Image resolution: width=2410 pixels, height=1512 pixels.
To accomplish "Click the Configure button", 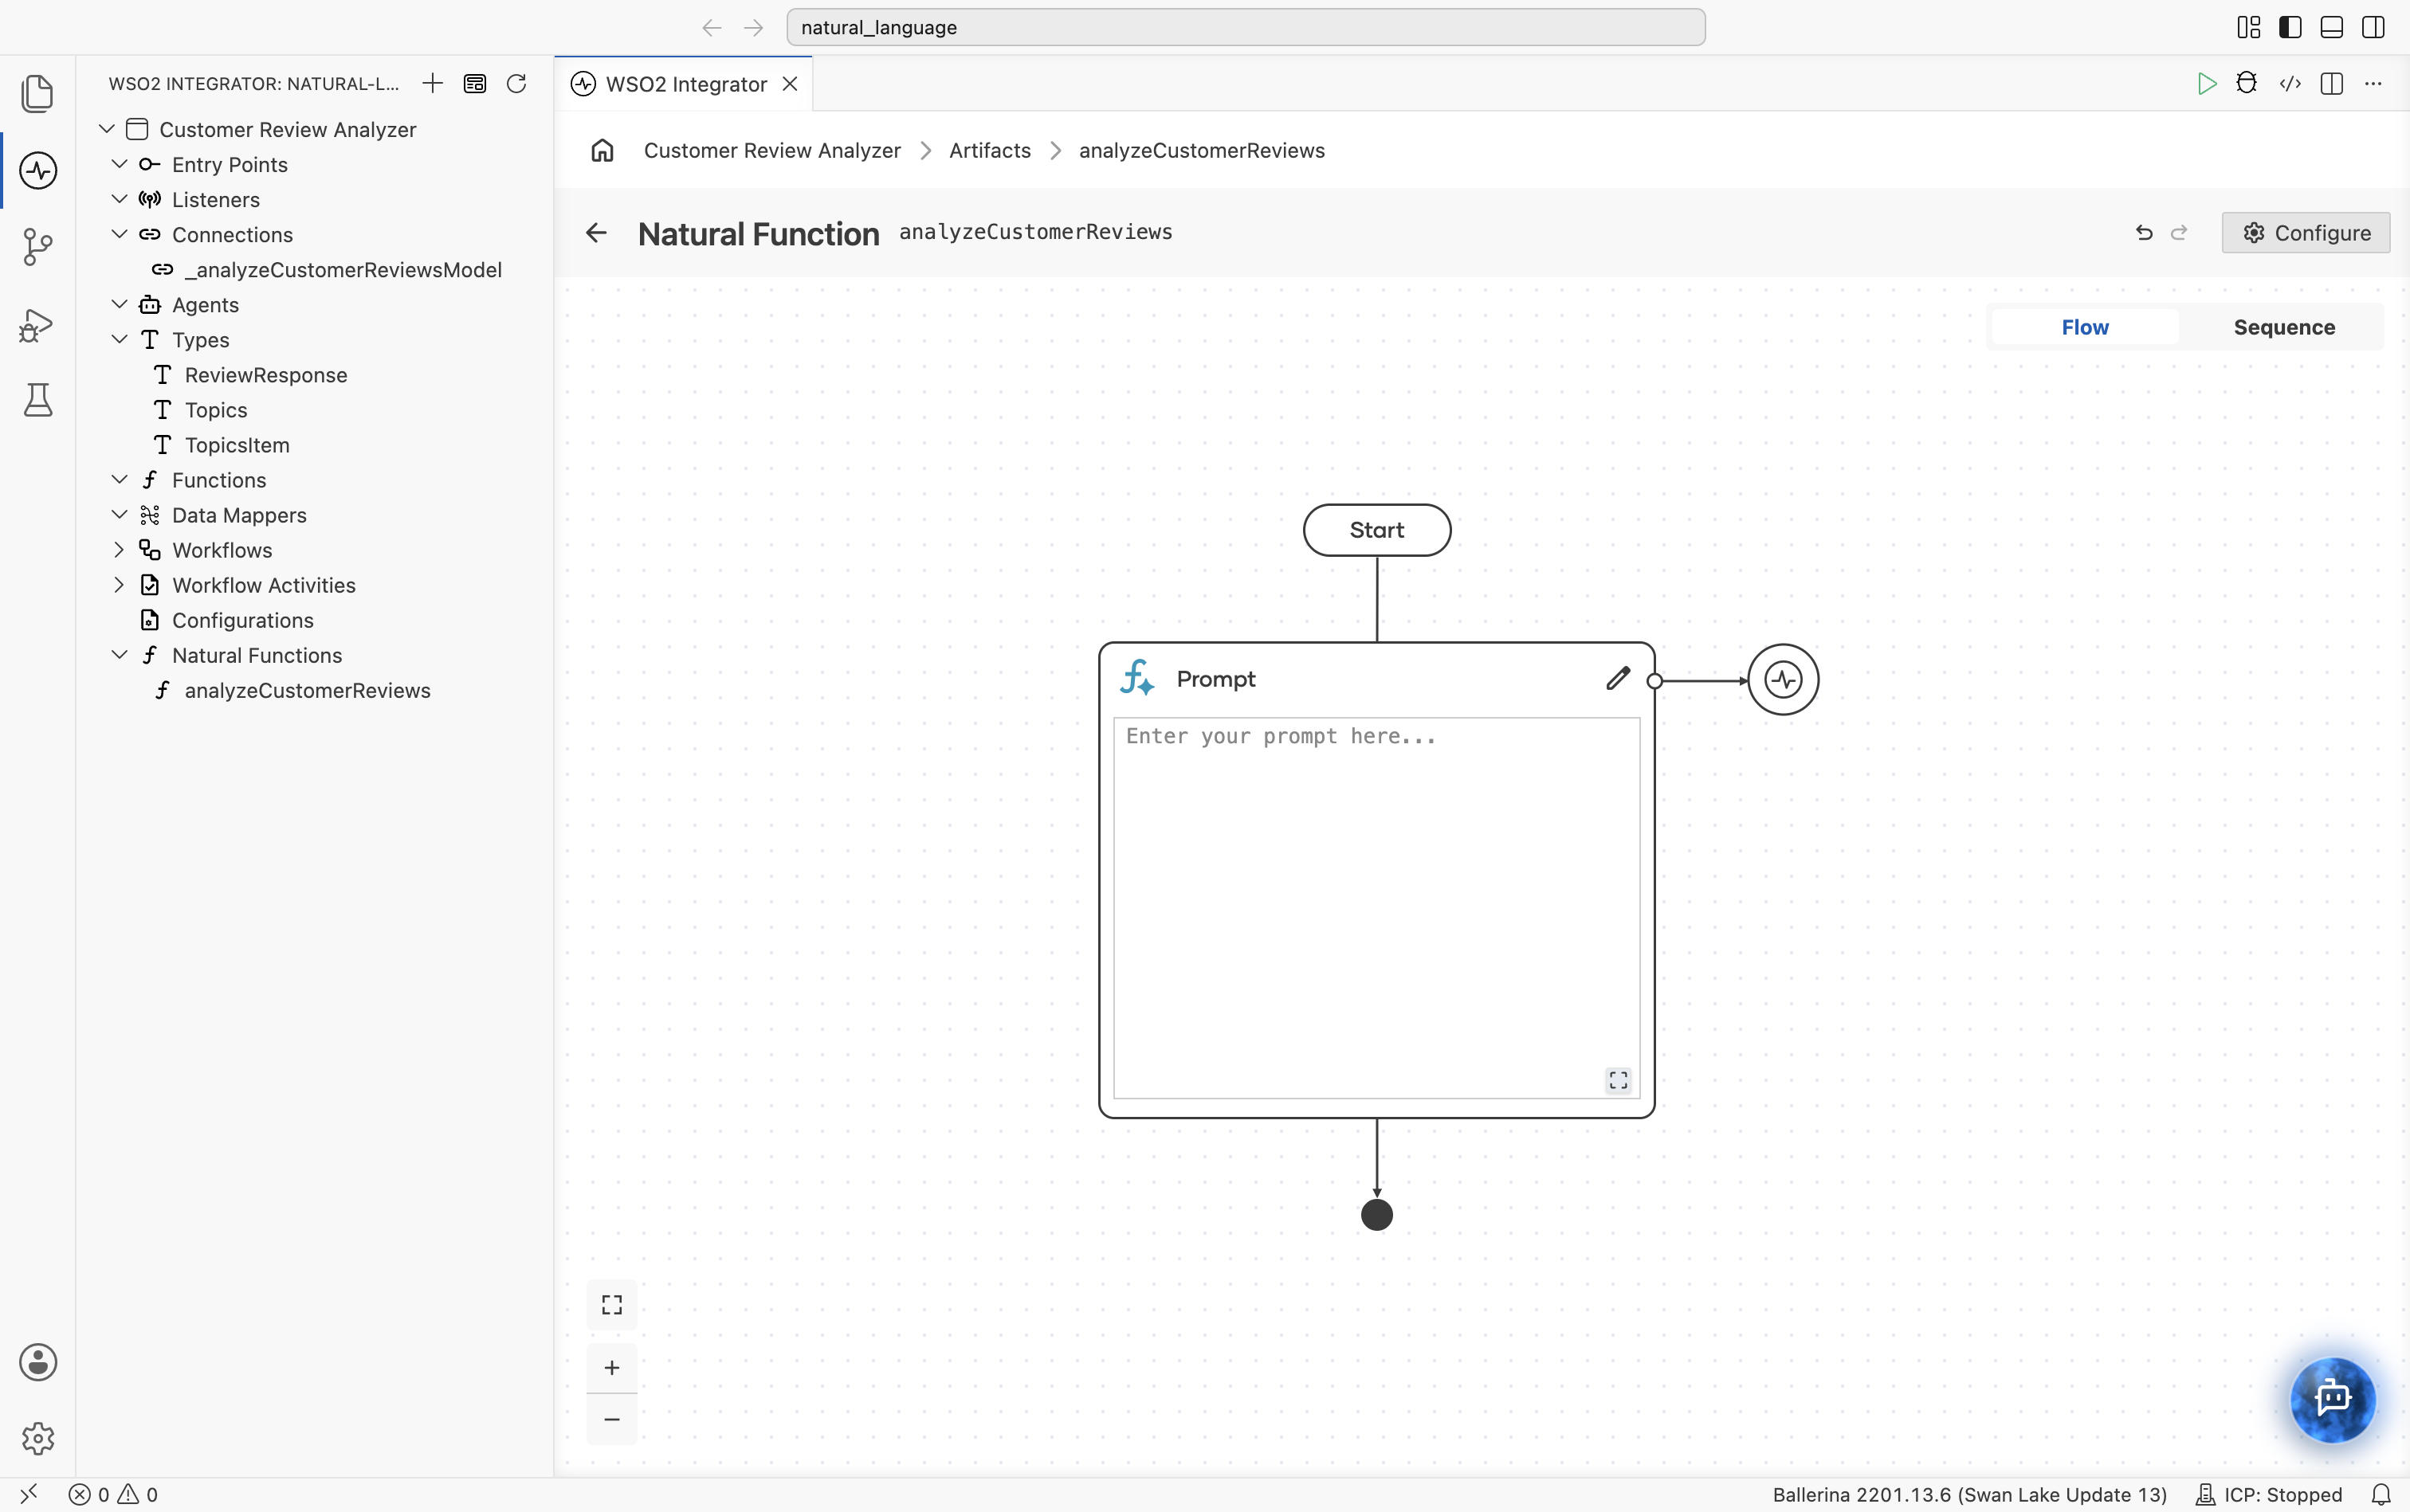I will pyautogui.click(x=2306, y=233).
